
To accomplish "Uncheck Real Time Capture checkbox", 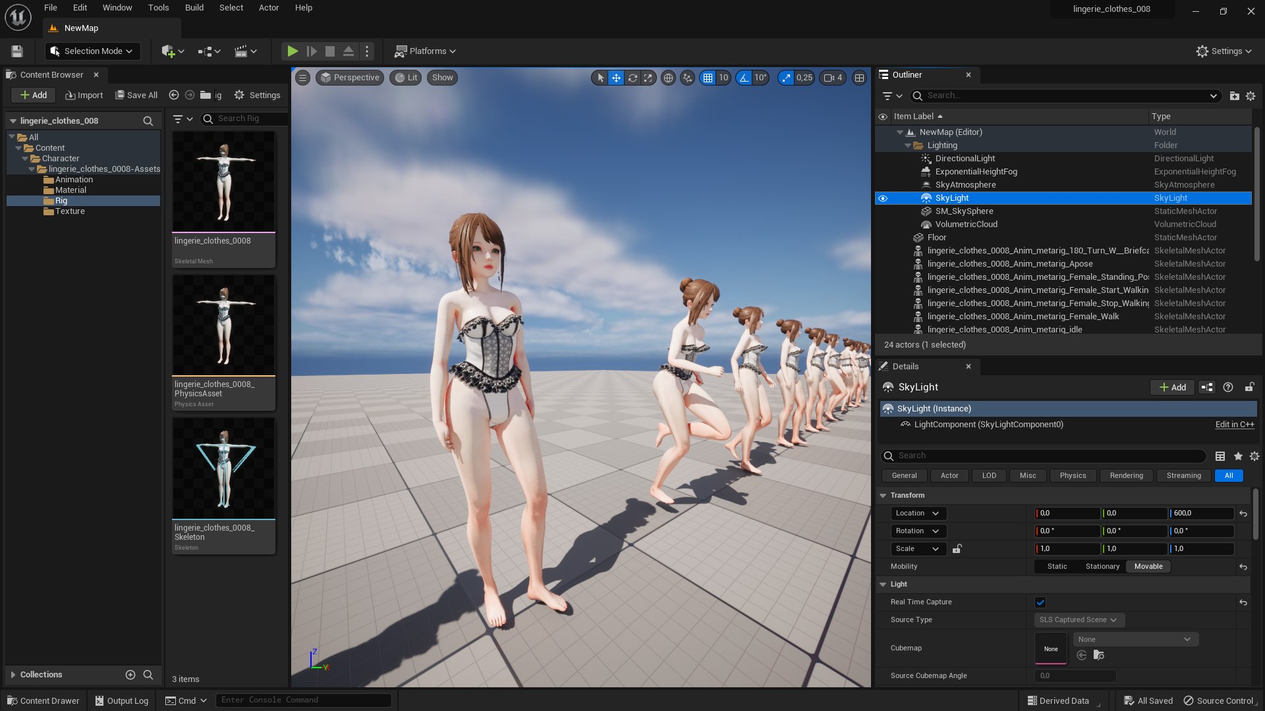I will point(1040,602).
